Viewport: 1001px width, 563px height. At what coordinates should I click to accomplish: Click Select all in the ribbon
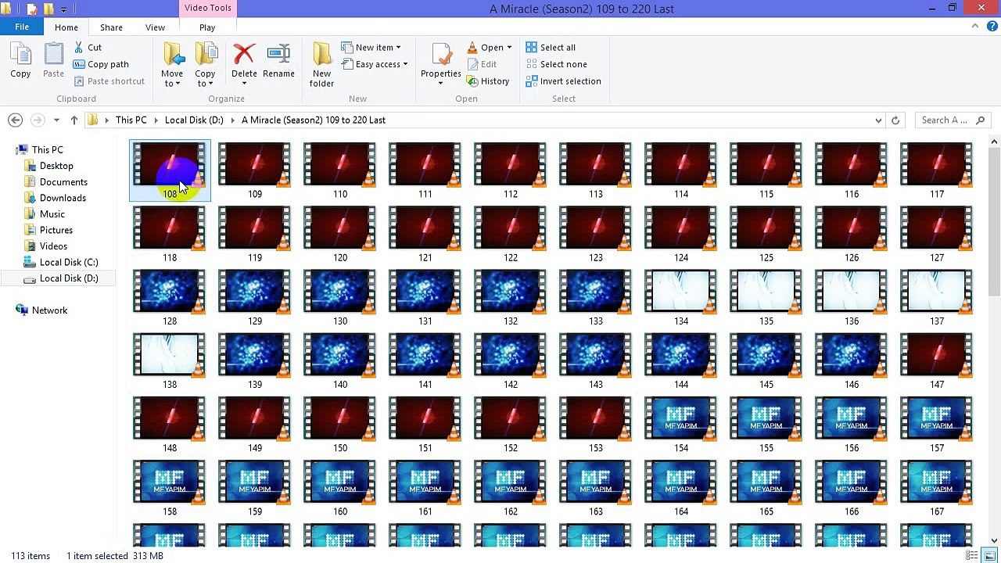[551, 48]
